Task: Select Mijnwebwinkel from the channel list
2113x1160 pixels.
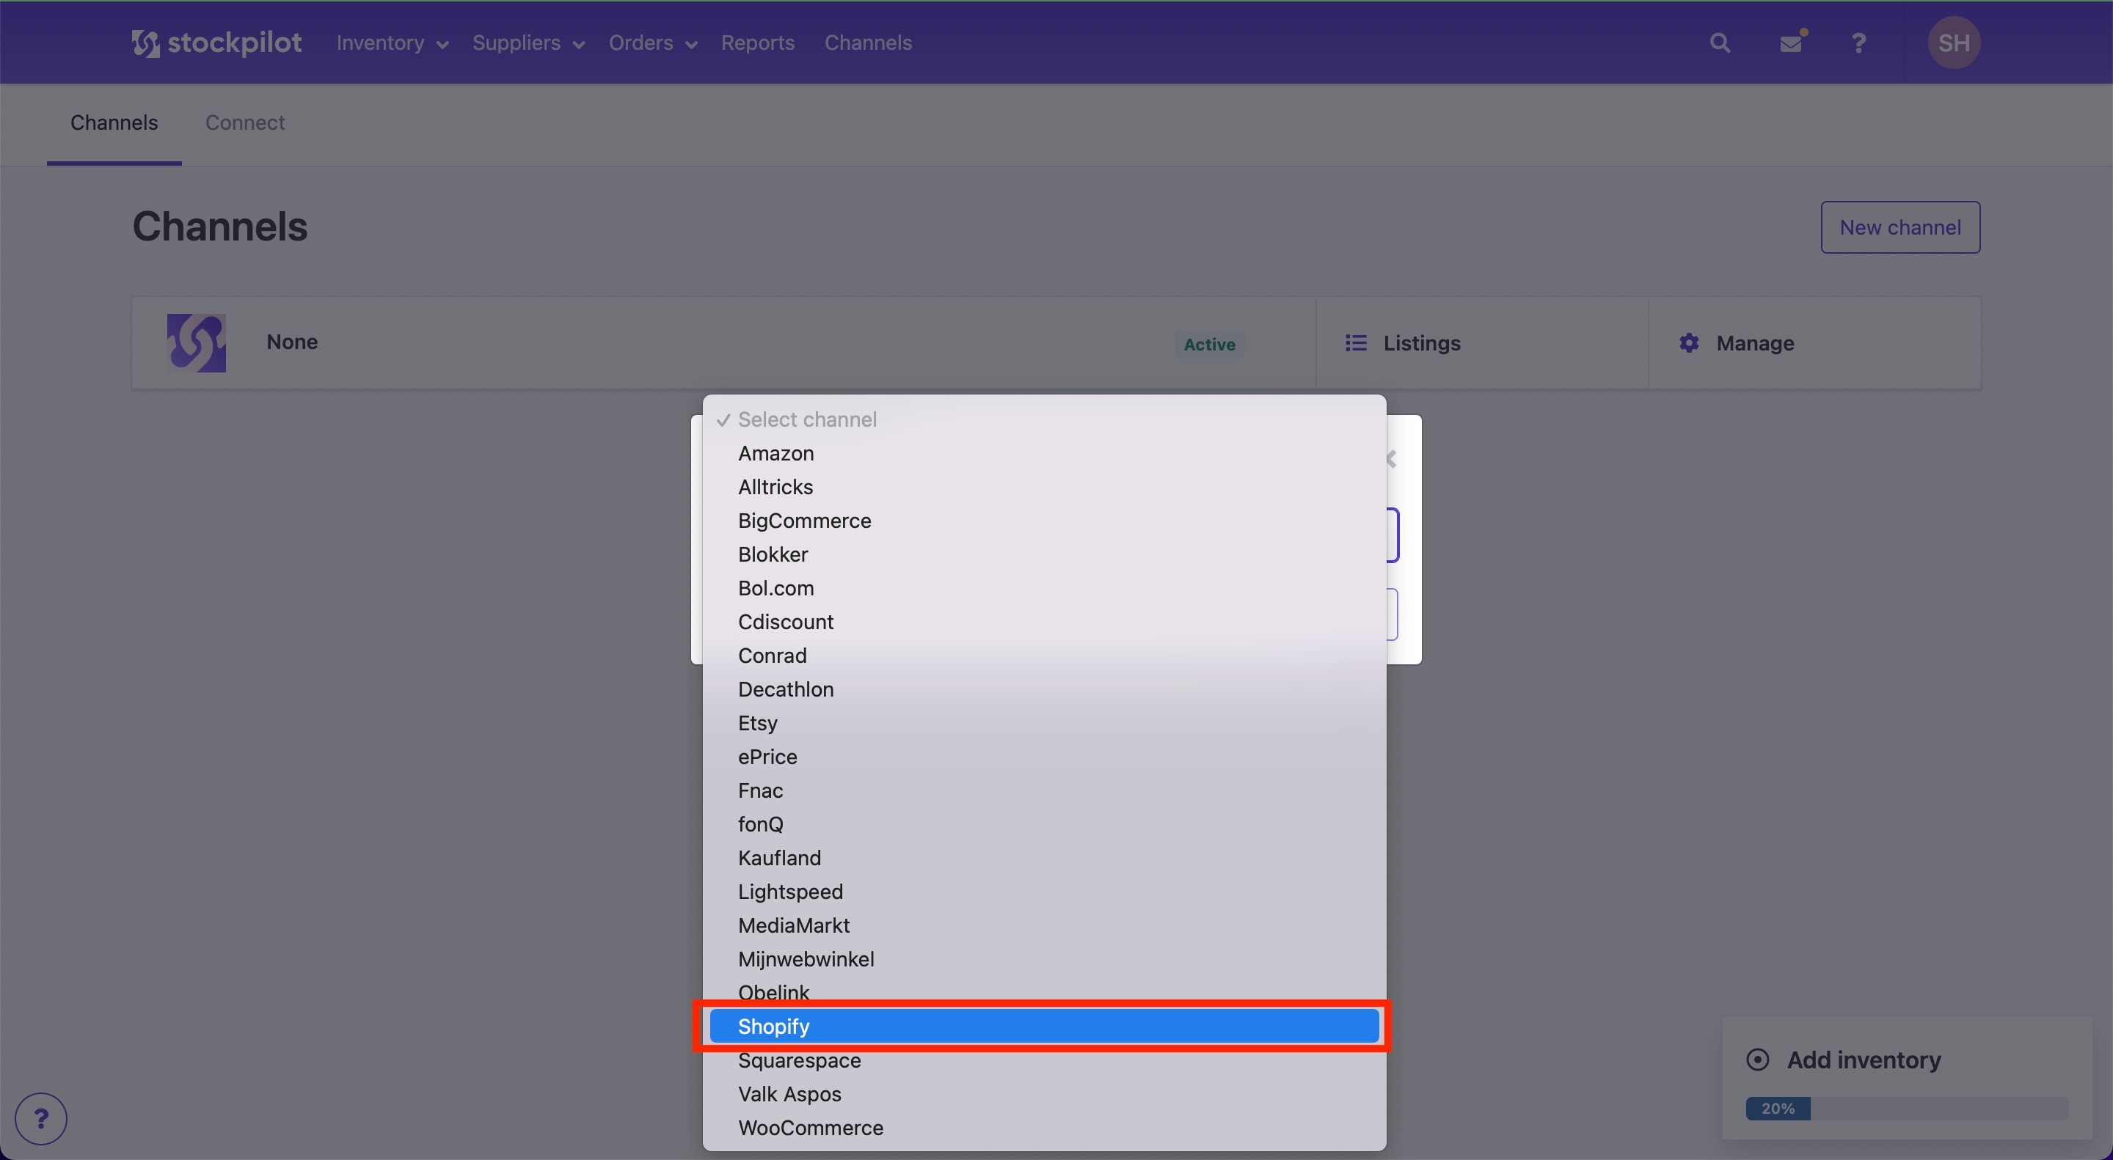Action: pos(1044,959)
